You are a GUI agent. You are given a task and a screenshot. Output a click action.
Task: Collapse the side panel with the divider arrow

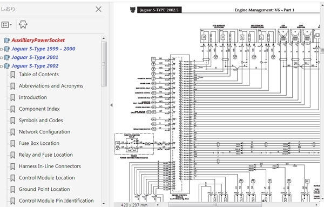pos(111,105)
